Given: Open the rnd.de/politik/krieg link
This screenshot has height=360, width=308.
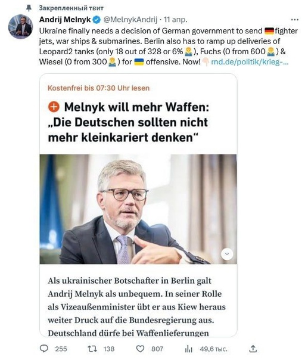Looking at the screenshot, I should (x=250, y=62).
